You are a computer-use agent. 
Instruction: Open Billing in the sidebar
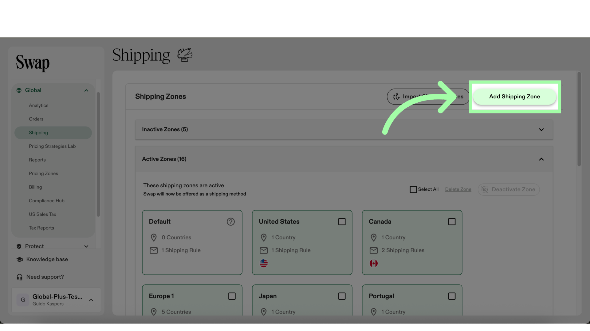coord(35,187)
